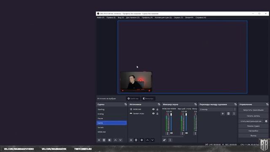The height and width of the screenshot is (152, 270).
Task: Undock the Controls panel
Action: click(x=267, y=104)
